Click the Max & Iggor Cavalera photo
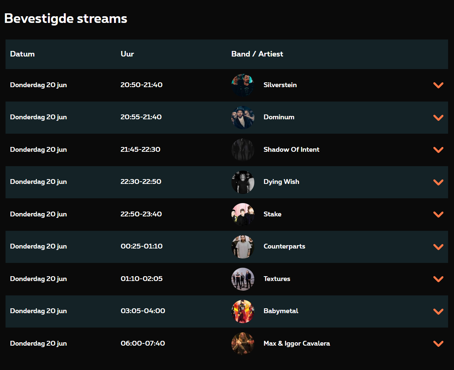This screenshot has width=454, height=370. pos(243,343)
